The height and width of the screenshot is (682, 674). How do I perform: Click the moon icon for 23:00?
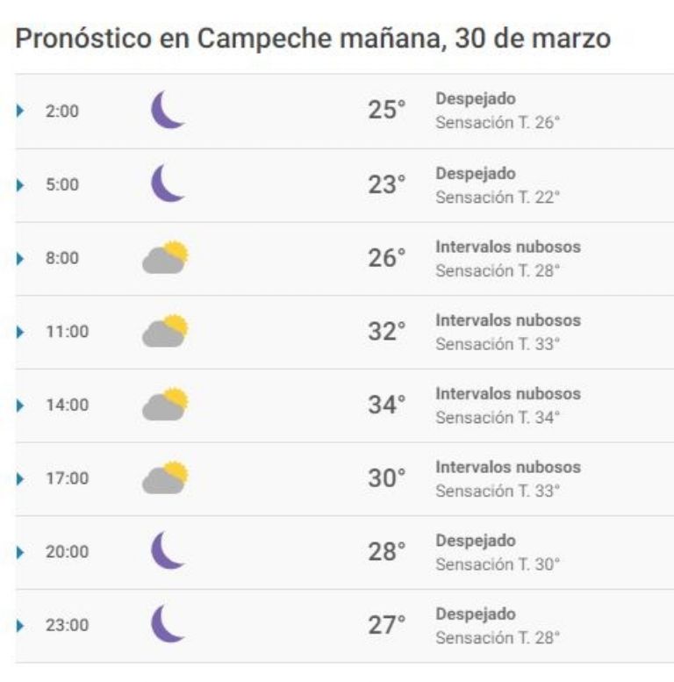[168, 624]
